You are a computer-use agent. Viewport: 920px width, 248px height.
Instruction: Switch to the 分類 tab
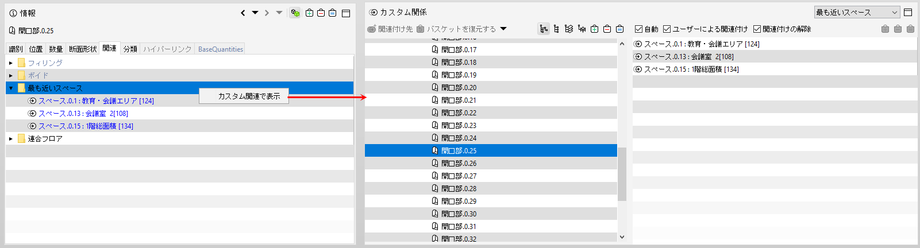pyautogui.click(x=130, y=49)
